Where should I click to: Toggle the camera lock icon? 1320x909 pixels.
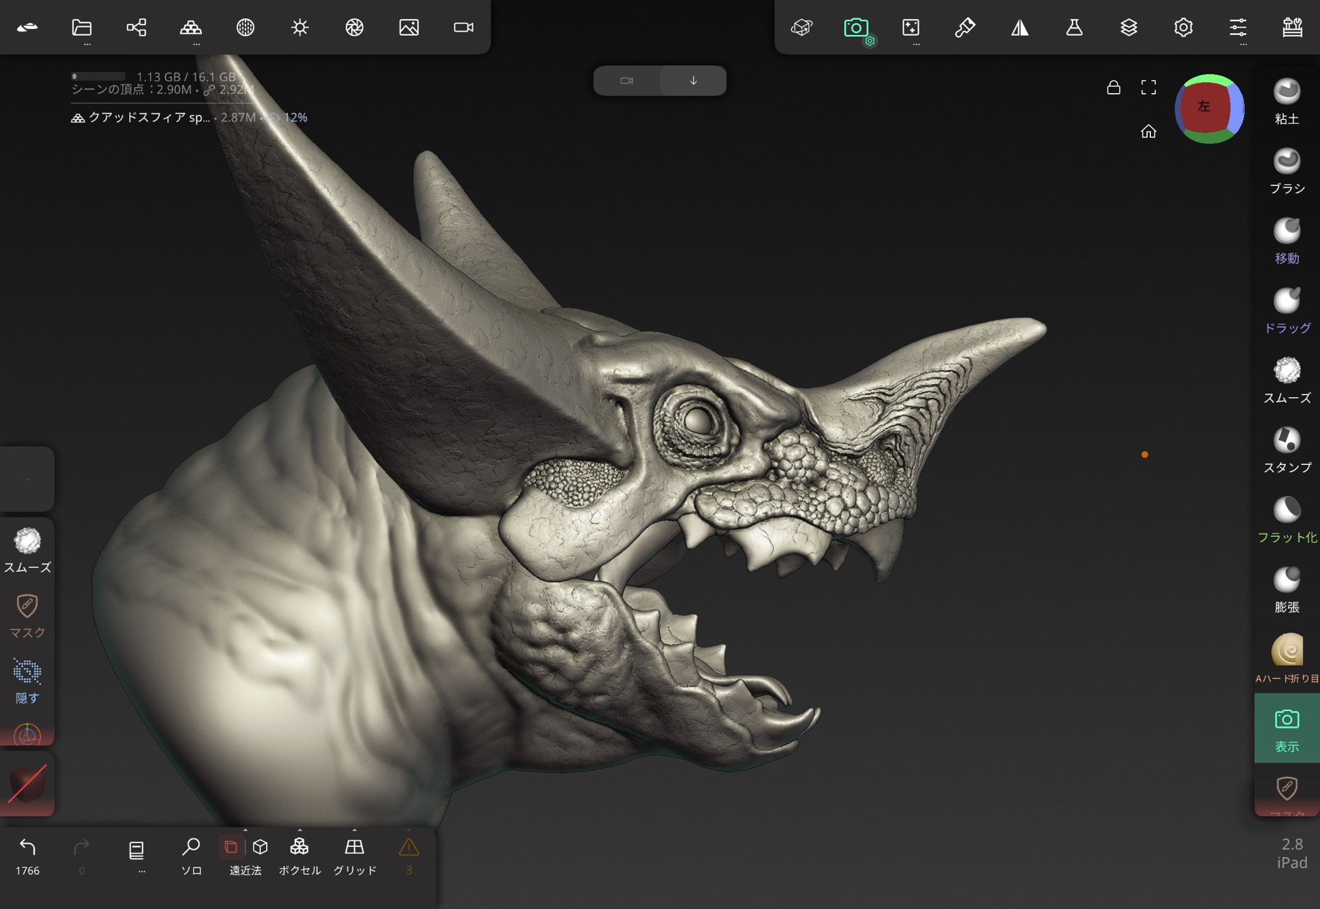(x=1113, y=88)
